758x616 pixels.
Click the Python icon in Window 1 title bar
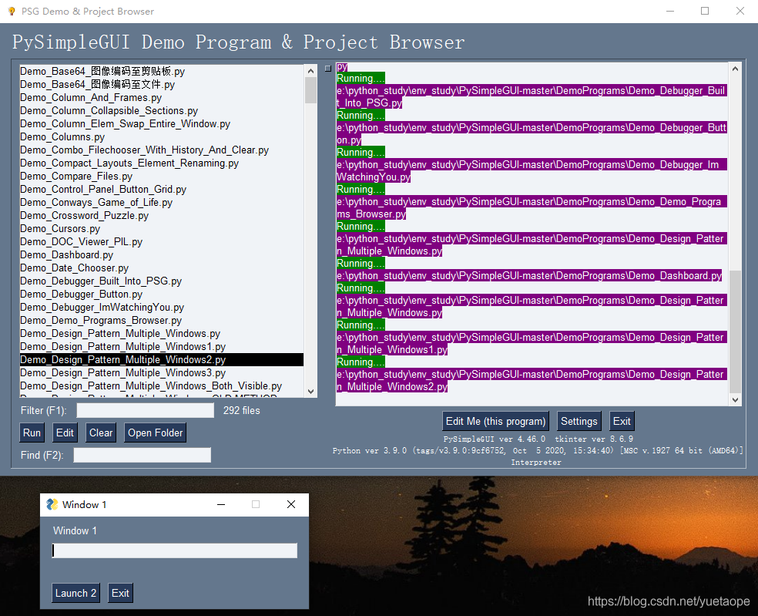coord(52,504)
